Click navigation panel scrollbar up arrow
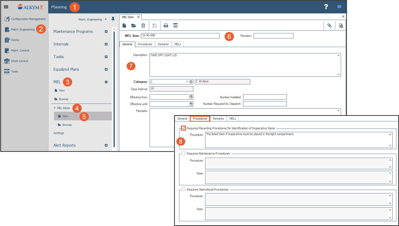The width and height of the screenshot is (399, 226). click(114, 29)
